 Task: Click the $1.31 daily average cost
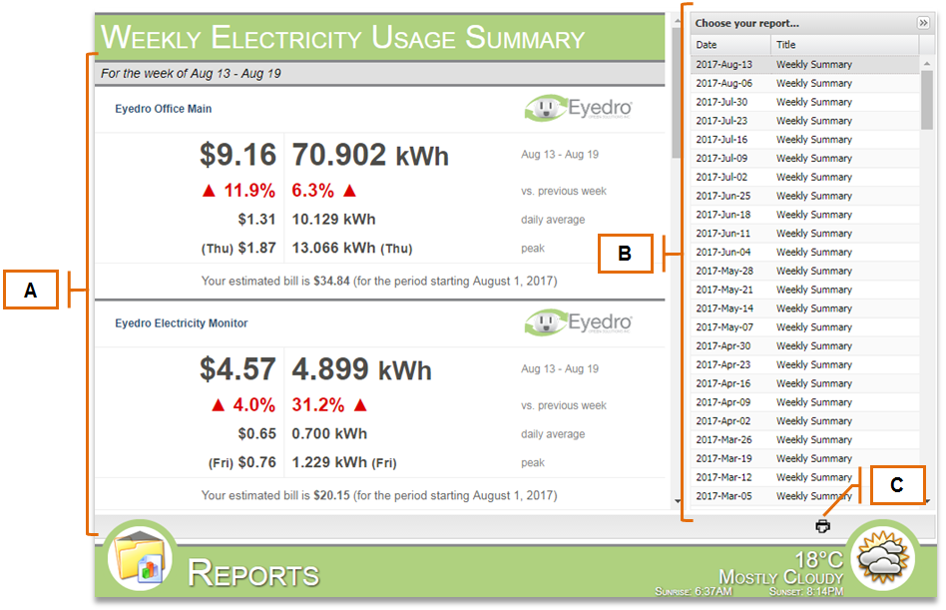coord(257,219)
